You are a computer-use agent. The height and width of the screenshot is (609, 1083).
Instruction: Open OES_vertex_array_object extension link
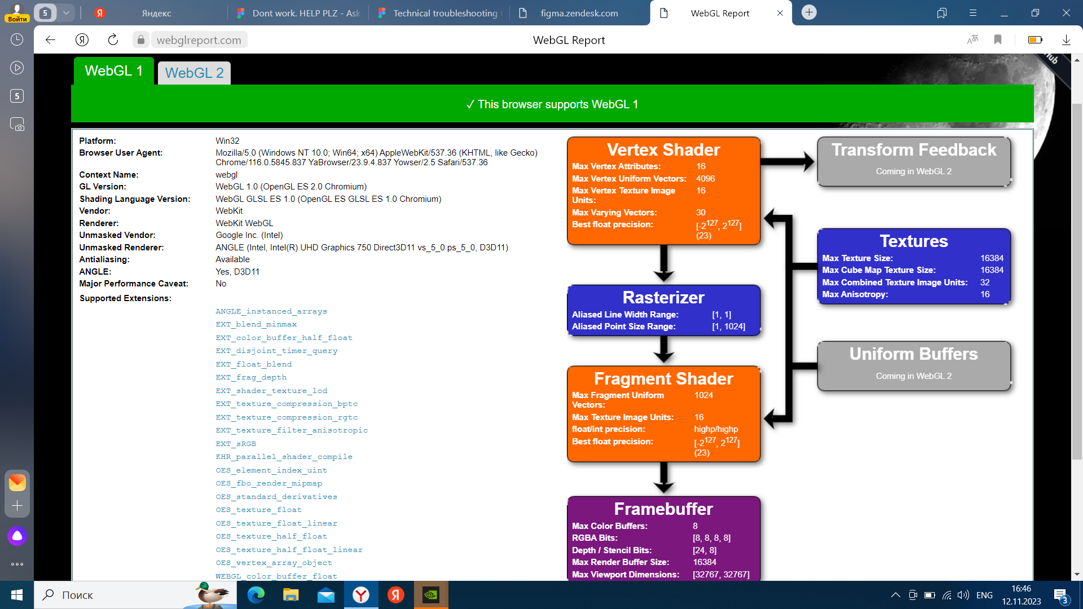tap(274, 563)
